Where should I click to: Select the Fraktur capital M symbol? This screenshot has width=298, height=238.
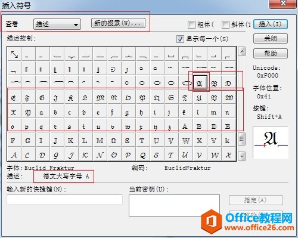coord(100,97)
